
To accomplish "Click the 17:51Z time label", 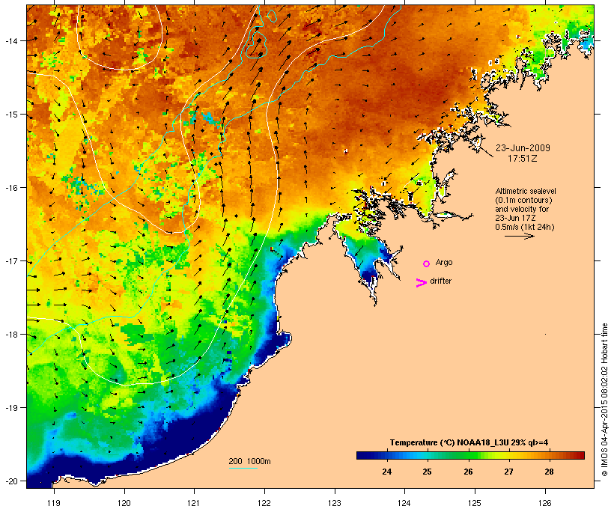I will [523, 159].
